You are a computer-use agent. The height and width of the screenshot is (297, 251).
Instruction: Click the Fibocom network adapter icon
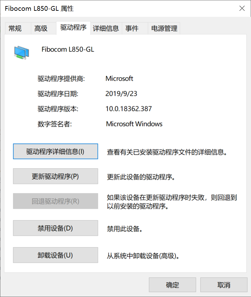click(x=22, y=53)
